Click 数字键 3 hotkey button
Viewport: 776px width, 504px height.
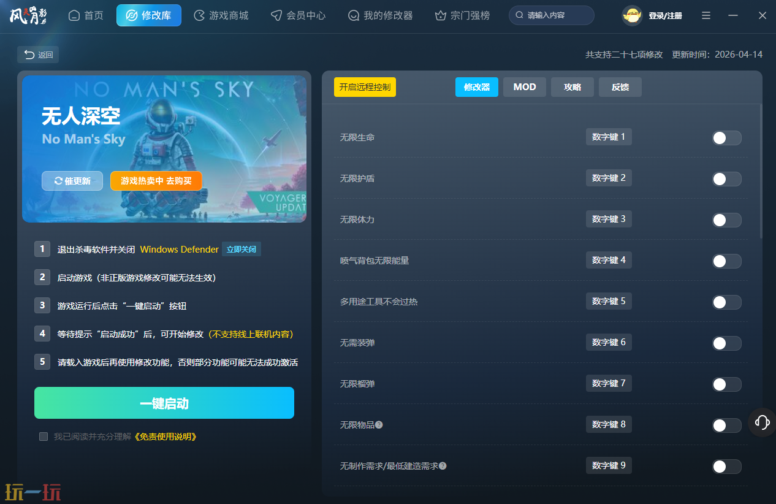point(609,219)
